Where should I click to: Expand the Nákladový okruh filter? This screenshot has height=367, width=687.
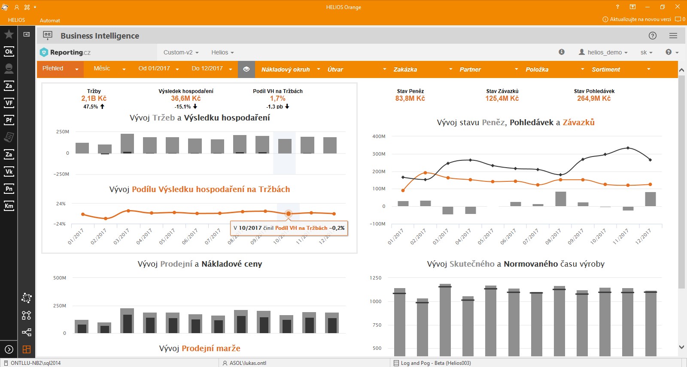(x=291, y=69)
